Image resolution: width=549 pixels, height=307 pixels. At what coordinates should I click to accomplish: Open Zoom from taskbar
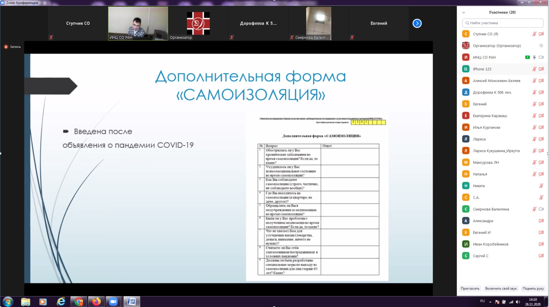click(x=113, y=301)
